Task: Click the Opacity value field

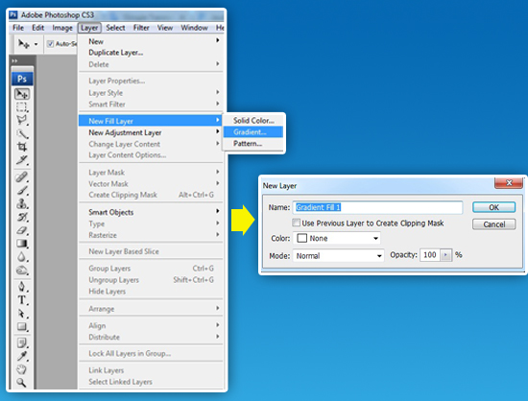Action: (430, 255)
